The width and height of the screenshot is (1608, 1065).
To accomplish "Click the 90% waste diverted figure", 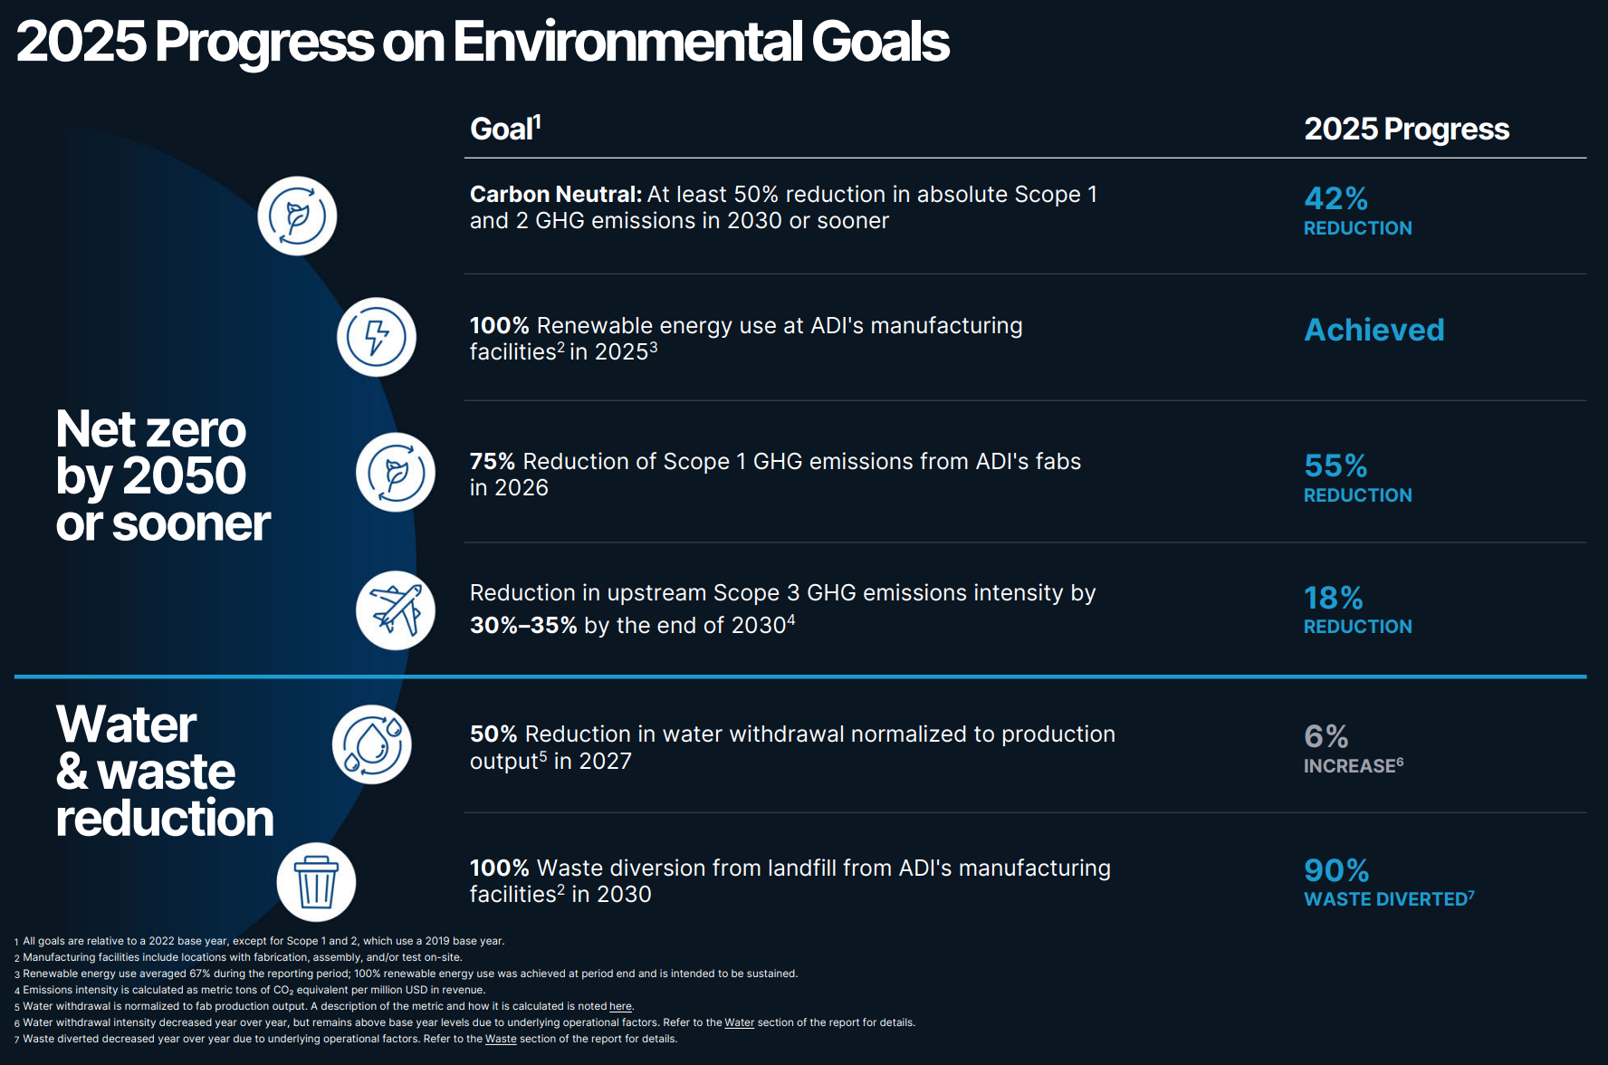I will 1389,882.
